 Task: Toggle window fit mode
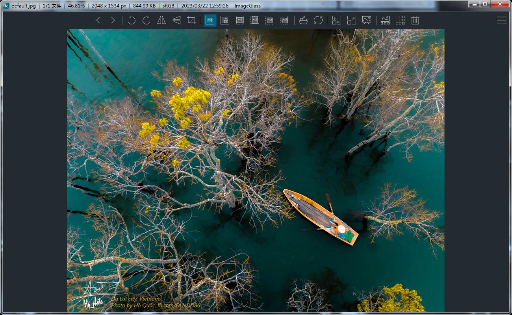337,20
